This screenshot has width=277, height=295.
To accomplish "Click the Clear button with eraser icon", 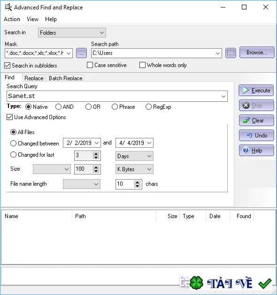I will (x=256, y=121).
